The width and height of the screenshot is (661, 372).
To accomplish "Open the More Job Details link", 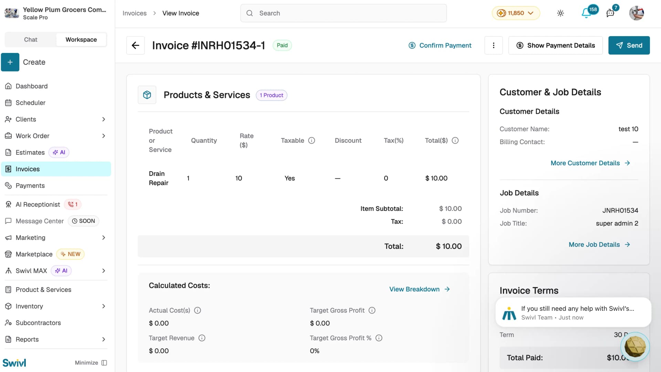I will point(599,244).
